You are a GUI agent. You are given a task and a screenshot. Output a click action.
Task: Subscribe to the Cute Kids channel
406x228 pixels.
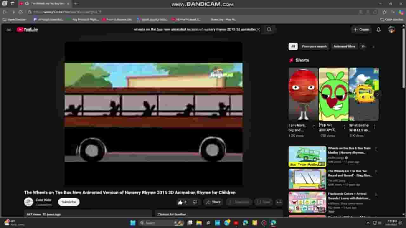click(69, 202)
